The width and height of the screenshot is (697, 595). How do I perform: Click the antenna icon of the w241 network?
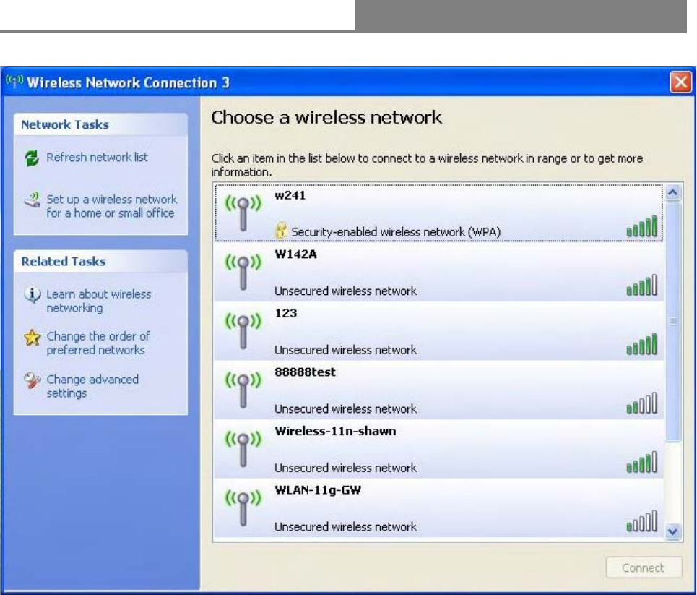243,213
